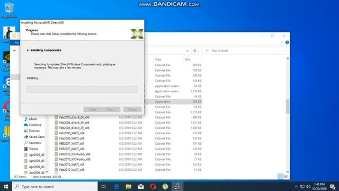Select Videos in navigation pane
Viewport: 339px width, 191px height.
pyautogui.click(x=33, y=149)
